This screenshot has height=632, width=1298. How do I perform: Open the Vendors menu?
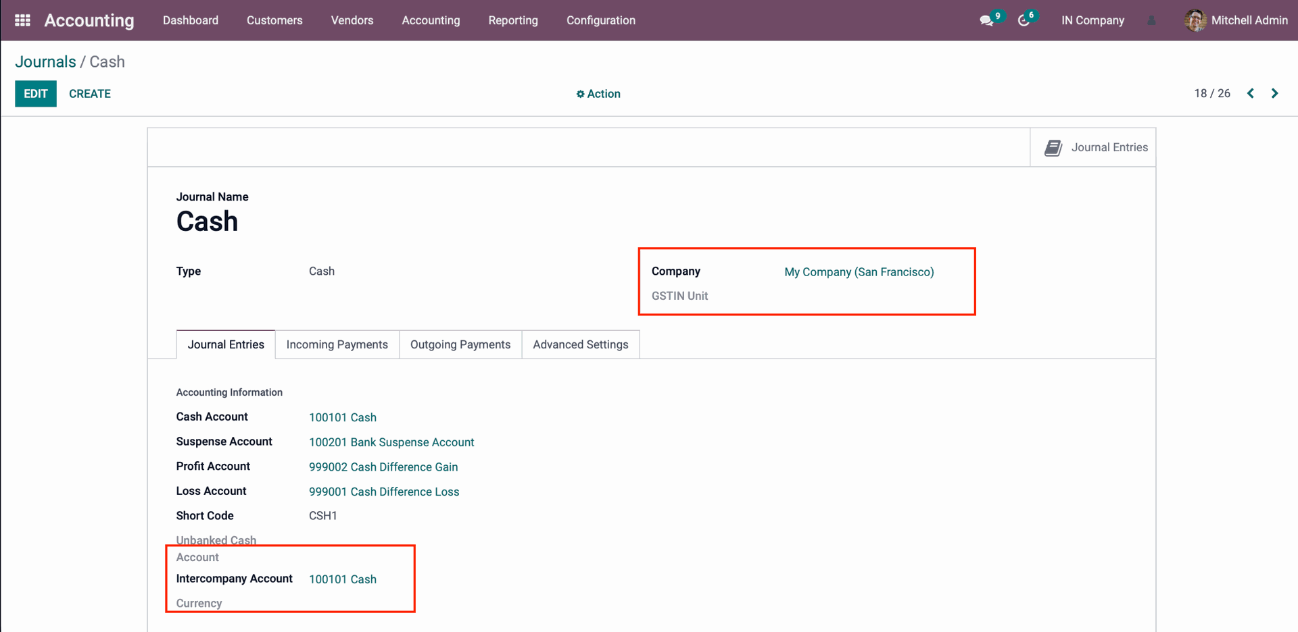pos(352,20)
